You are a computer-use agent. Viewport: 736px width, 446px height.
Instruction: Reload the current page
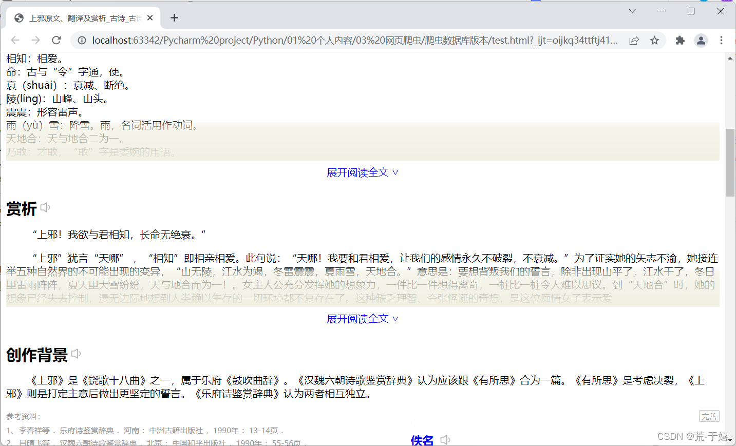coord(56,40)
